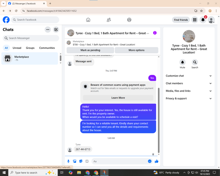
Task: Click the chat list scrollbar
Action: (x=60, y=58)
